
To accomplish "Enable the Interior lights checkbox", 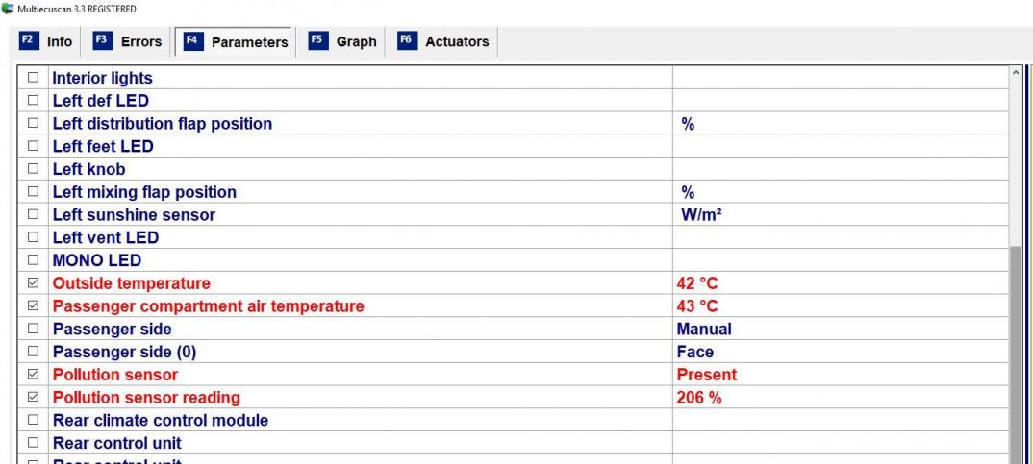I will (x=33, y=78).
